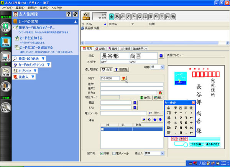Expand the 検索・絞り込み section
The image size is (230, 167).
30,59
